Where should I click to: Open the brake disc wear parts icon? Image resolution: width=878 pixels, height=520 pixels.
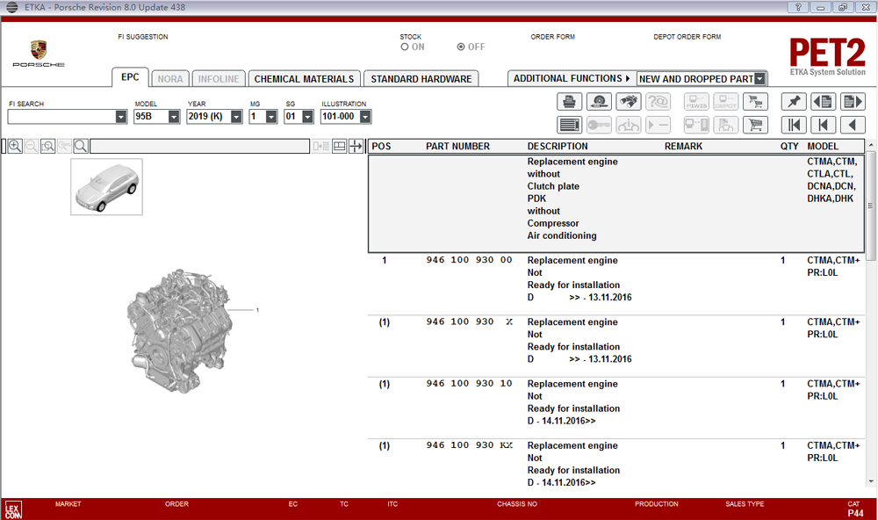599,101
